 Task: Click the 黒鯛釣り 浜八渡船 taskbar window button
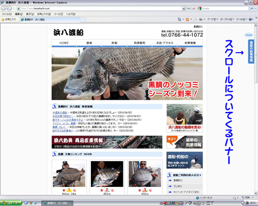tap(57, 203)
